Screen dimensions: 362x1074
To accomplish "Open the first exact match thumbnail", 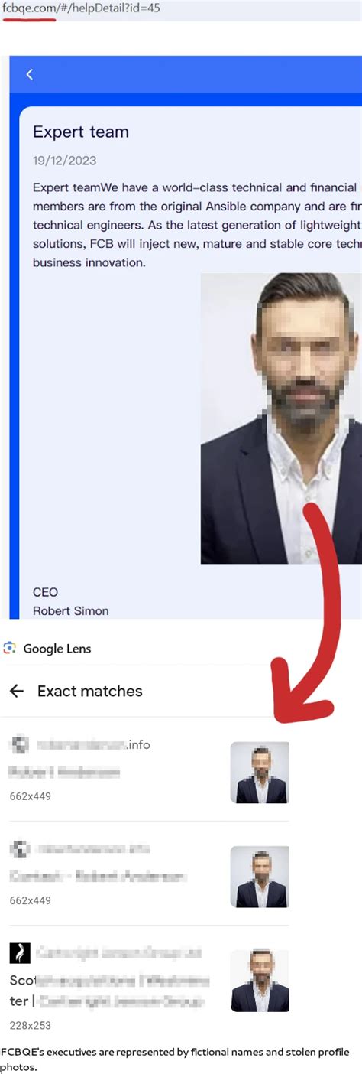I will (x=260, y=773).
